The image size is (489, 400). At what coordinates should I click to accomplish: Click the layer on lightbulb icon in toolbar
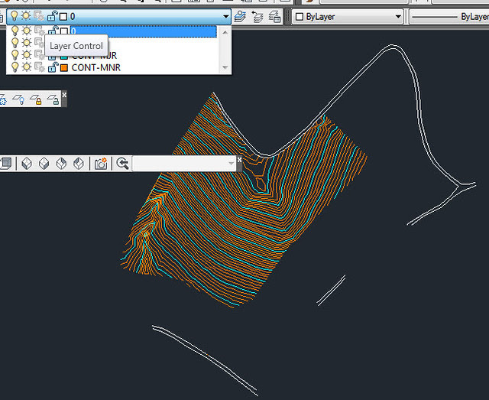pos(20,99)
